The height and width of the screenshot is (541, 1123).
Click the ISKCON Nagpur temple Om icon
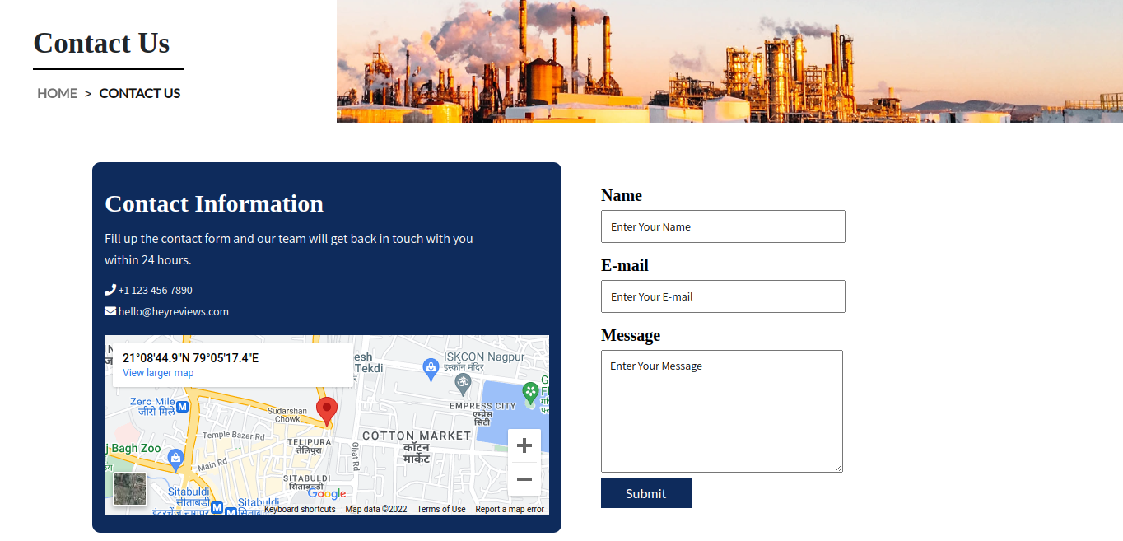(x=464, y=381)
